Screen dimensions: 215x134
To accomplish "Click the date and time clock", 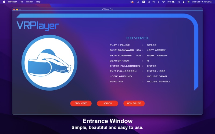I will click(x=202, y=2).
